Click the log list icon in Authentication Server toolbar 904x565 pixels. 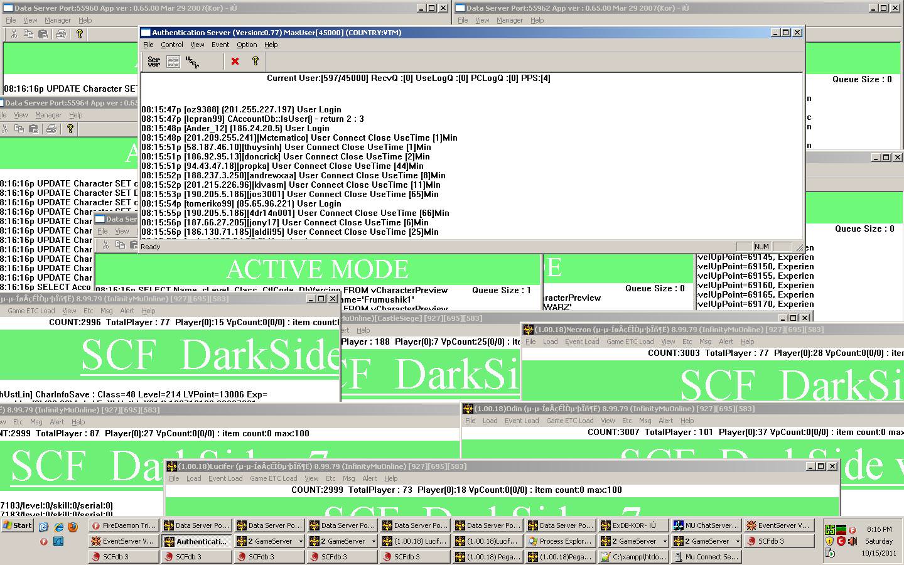[173, 62]
